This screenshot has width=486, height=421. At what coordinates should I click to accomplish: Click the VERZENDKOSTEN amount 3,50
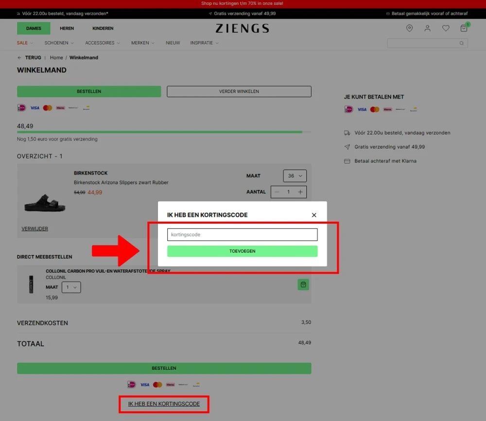(x=306, y=322)
